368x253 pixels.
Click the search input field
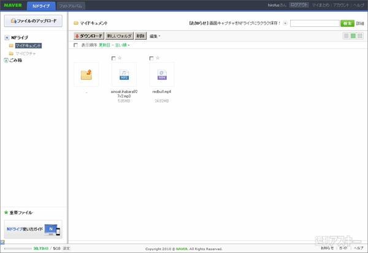315,23
